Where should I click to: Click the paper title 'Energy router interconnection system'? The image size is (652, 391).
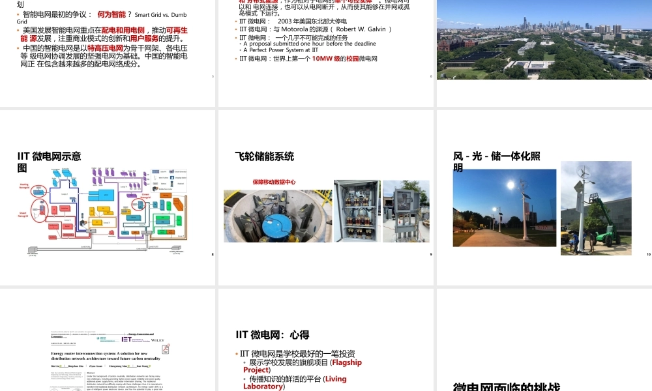106,356
